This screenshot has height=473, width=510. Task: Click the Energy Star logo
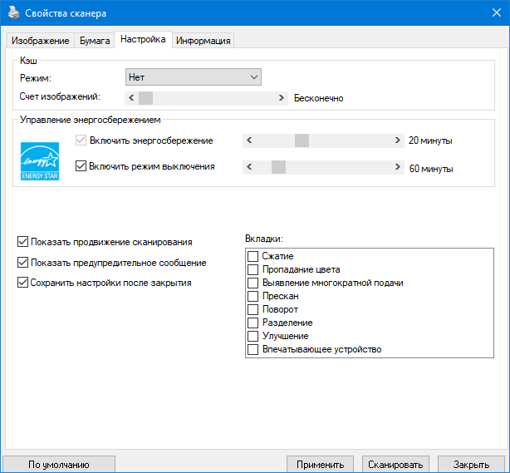(x=40, y=161)
